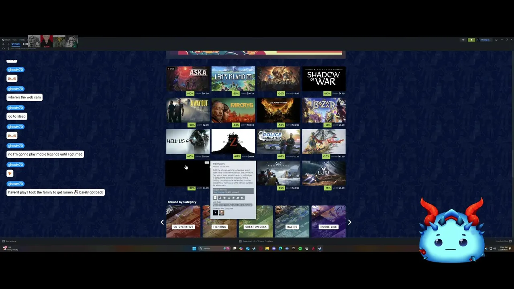The height and width of the screenshot is (289, 514).
Task: Click the 'go to sleep' chat message
Action: [x=17, y=116]
